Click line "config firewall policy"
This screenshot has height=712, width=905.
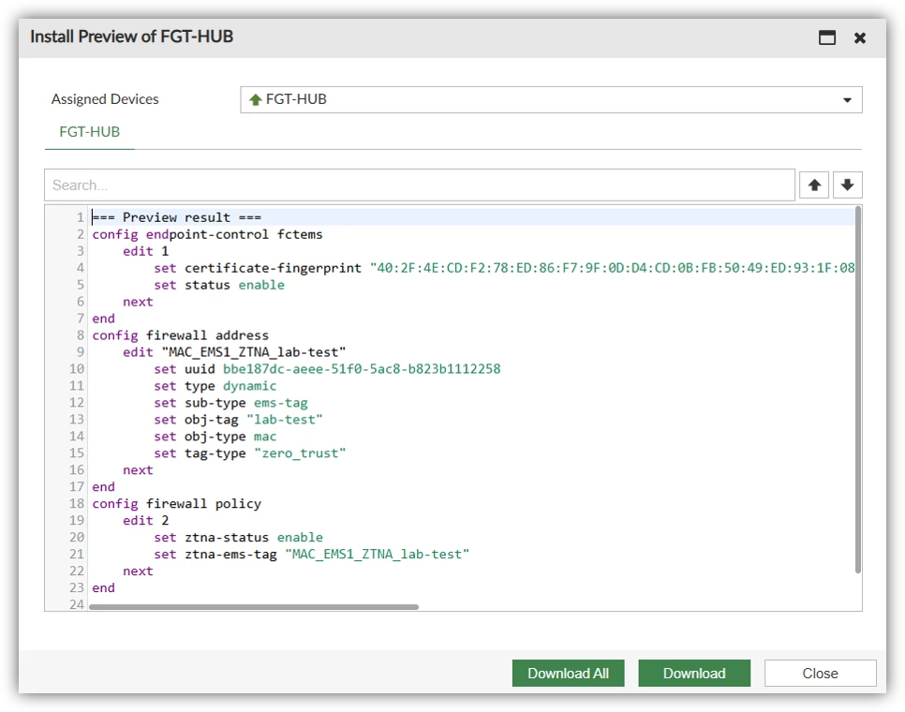(177, 504)
